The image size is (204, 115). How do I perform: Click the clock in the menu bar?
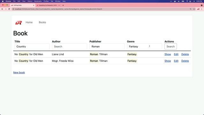coord(199,1)
